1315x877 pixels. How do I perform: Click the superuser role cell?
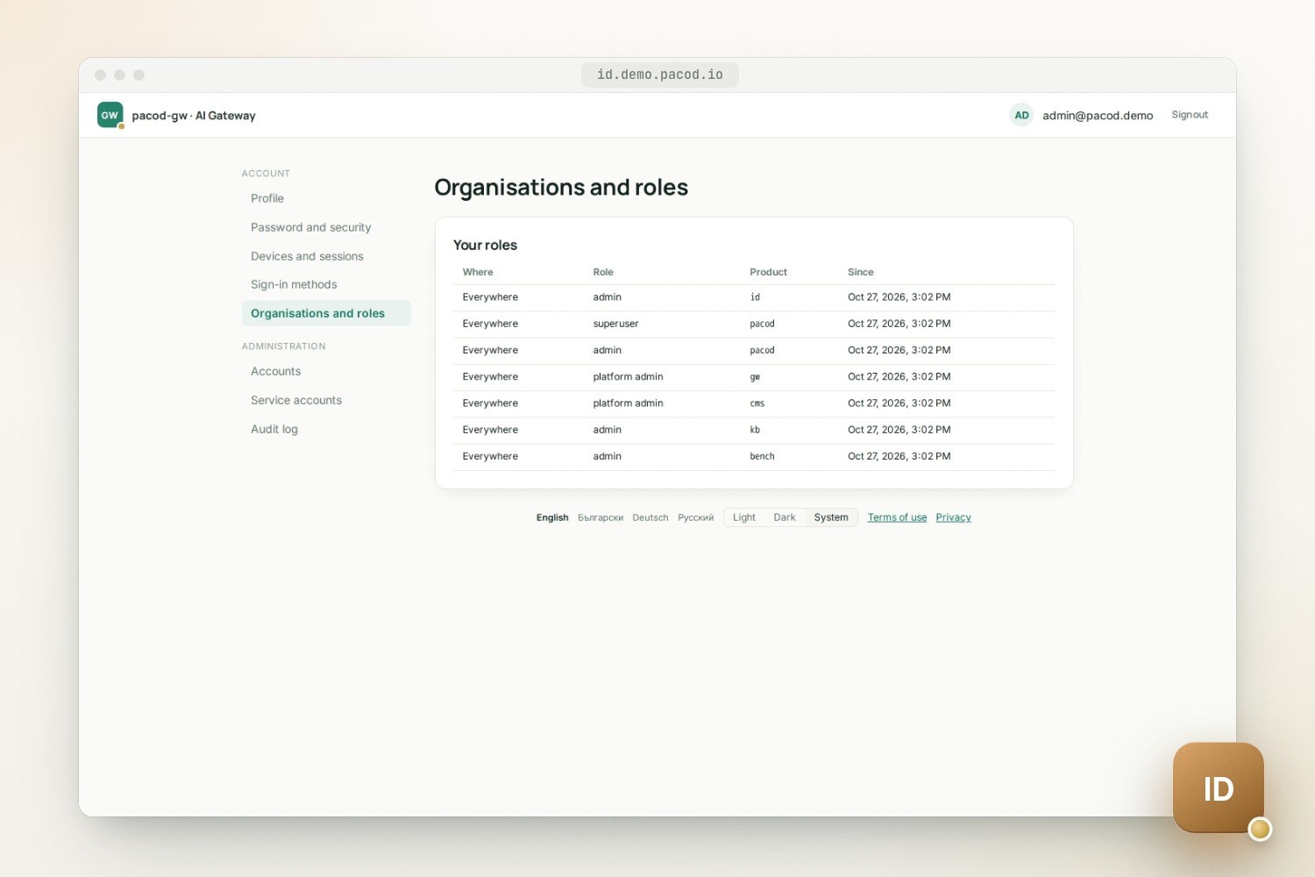pyautogui.click(x=615, y=324)
